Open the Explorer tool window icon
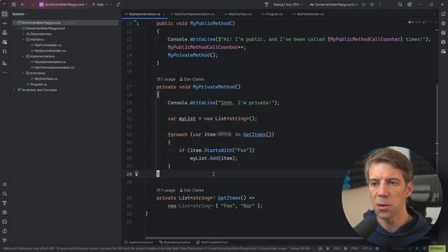This screenshot has height=252, width=448. (5, 14)
